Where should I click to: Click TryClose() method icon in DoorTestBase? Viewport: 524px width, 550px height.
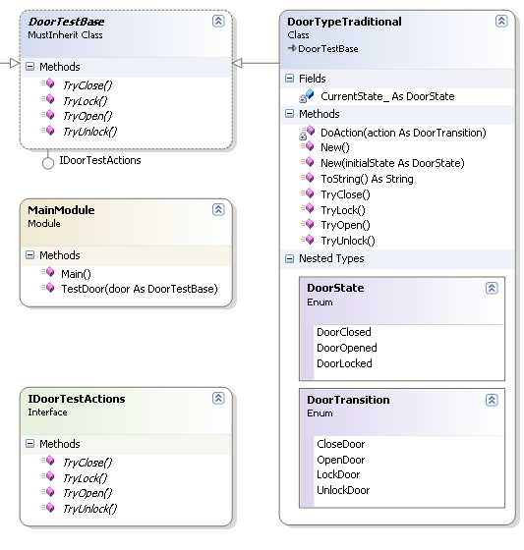(x=48, y=83)
